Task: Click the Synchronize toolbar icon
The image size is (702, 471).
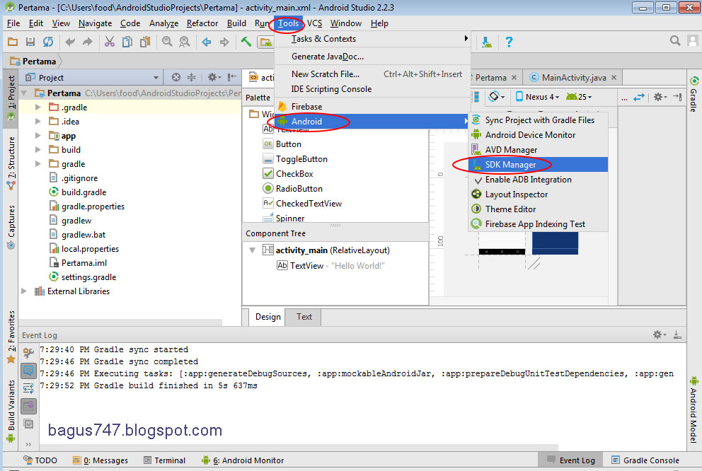Action: pyautogui.click(x=48, y=42)
